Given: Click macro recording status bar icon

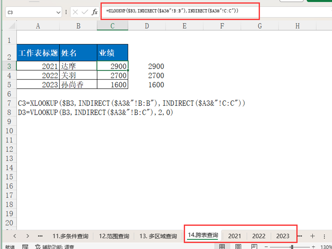Looking at the screenshot, I should pos(25,247).
